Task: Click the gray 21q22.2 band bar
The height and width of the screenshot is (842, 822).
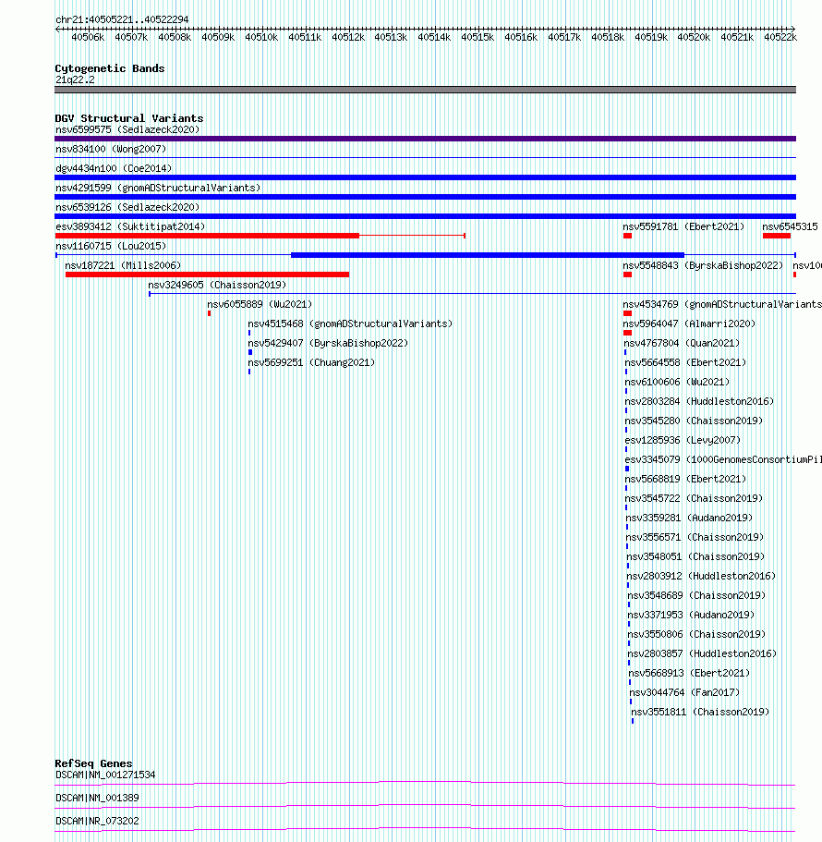Action: click(425, 90)
